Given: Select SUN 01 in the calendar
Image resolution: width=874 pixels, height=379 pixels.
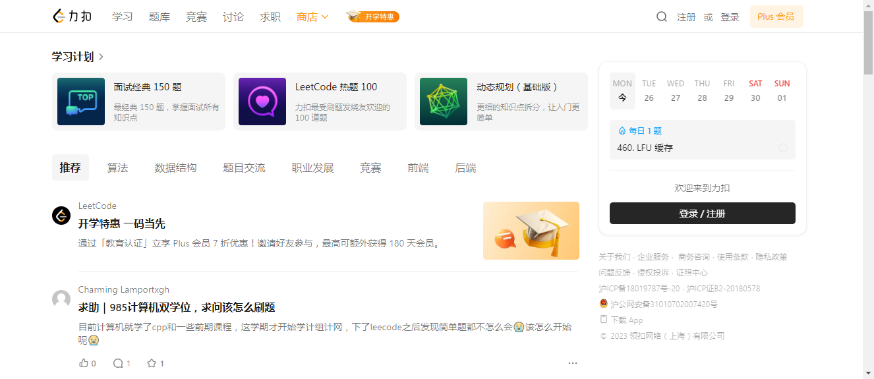Looking at the screenshot, I should [x=782, y=91].
